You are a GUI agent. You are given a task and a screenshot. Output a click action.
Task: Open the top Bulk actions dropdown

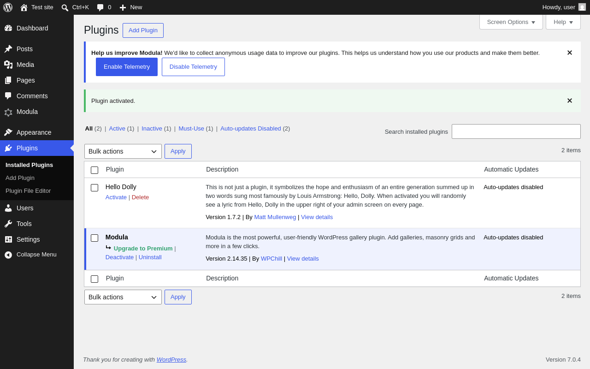click(x=123, y=151)
